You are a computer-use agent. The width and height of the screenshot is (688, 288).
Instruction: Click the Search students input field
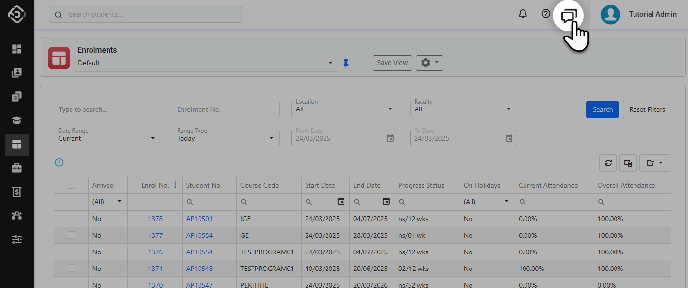click(x=146, y=15)
